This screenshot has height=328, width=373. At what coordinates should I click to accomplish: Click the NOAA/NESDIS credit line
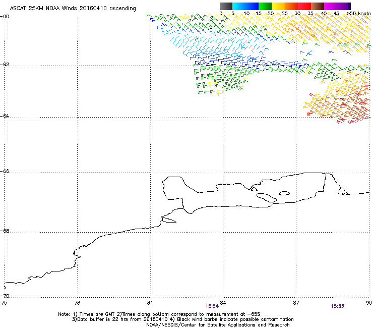218,325
